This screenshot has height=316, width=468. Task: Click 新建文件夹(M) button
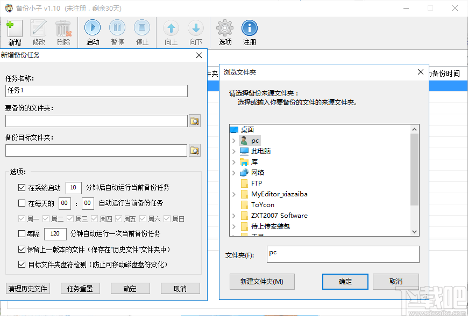(262, 282)
